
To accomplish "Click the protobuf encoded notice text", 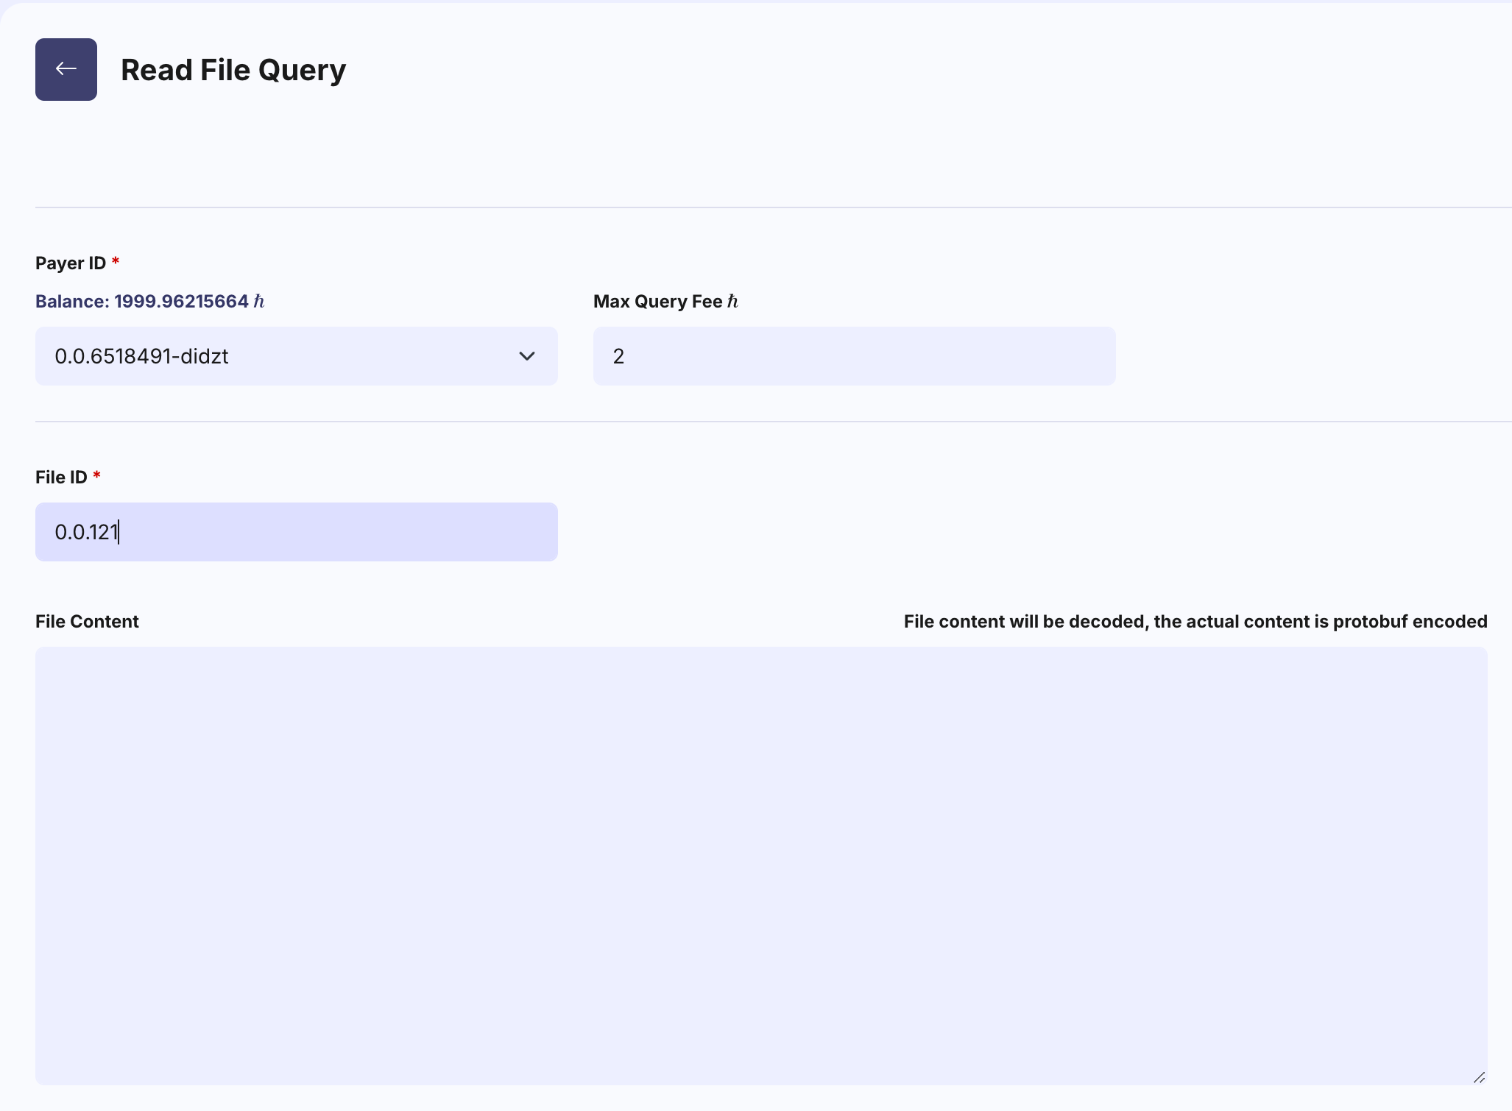I will (1195, 622).
